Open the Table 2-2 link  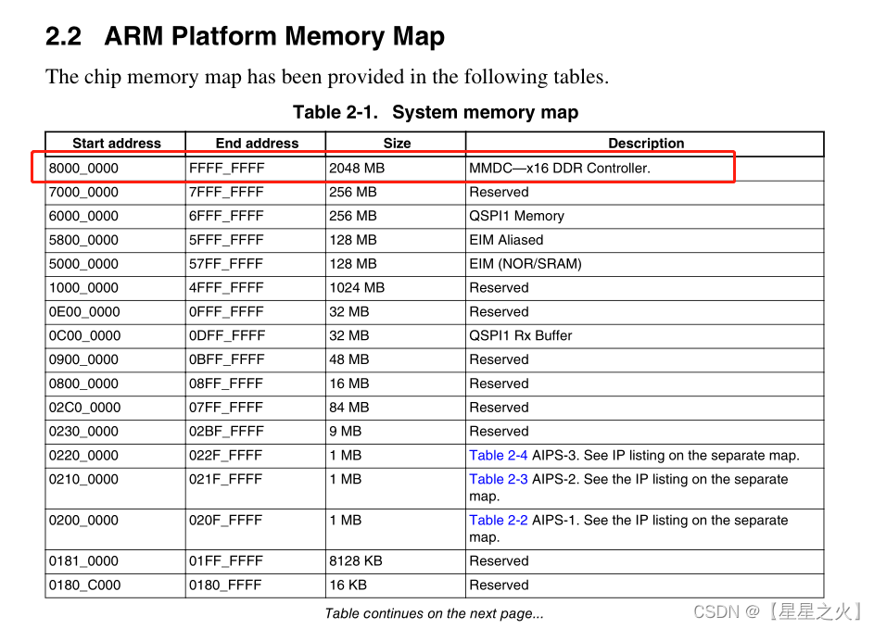click(x=498, y=520)
